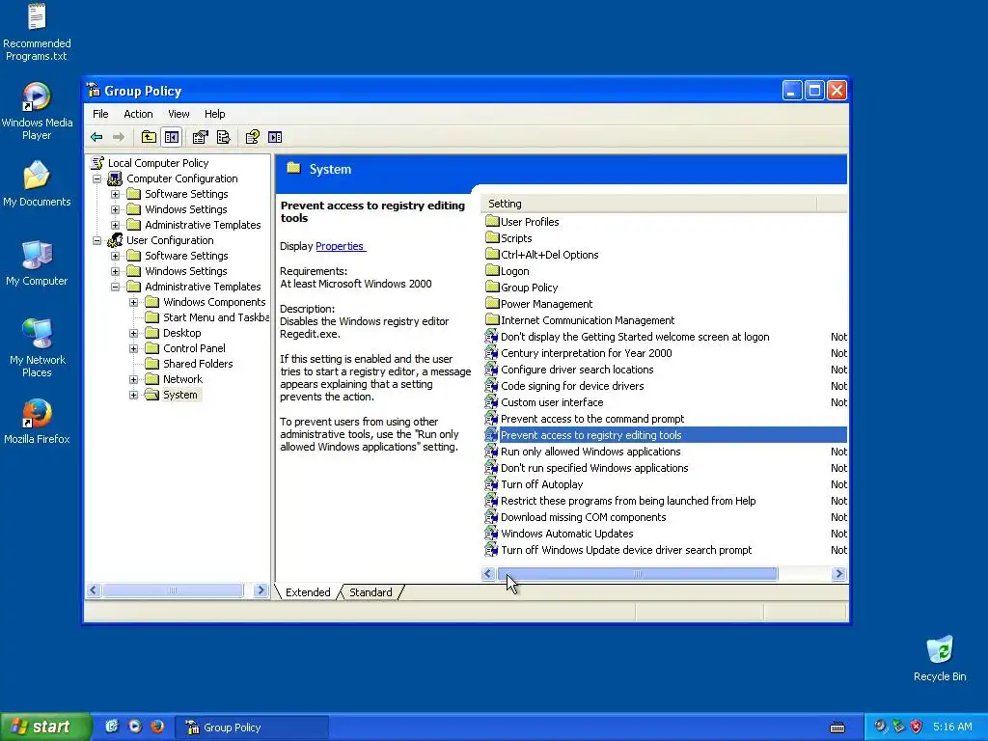Expand the Control Panel tree node

point(133,348)
